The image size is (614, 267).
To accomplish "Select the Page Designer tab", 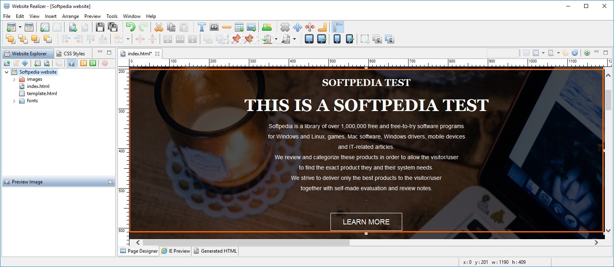I will click(139, 251).
